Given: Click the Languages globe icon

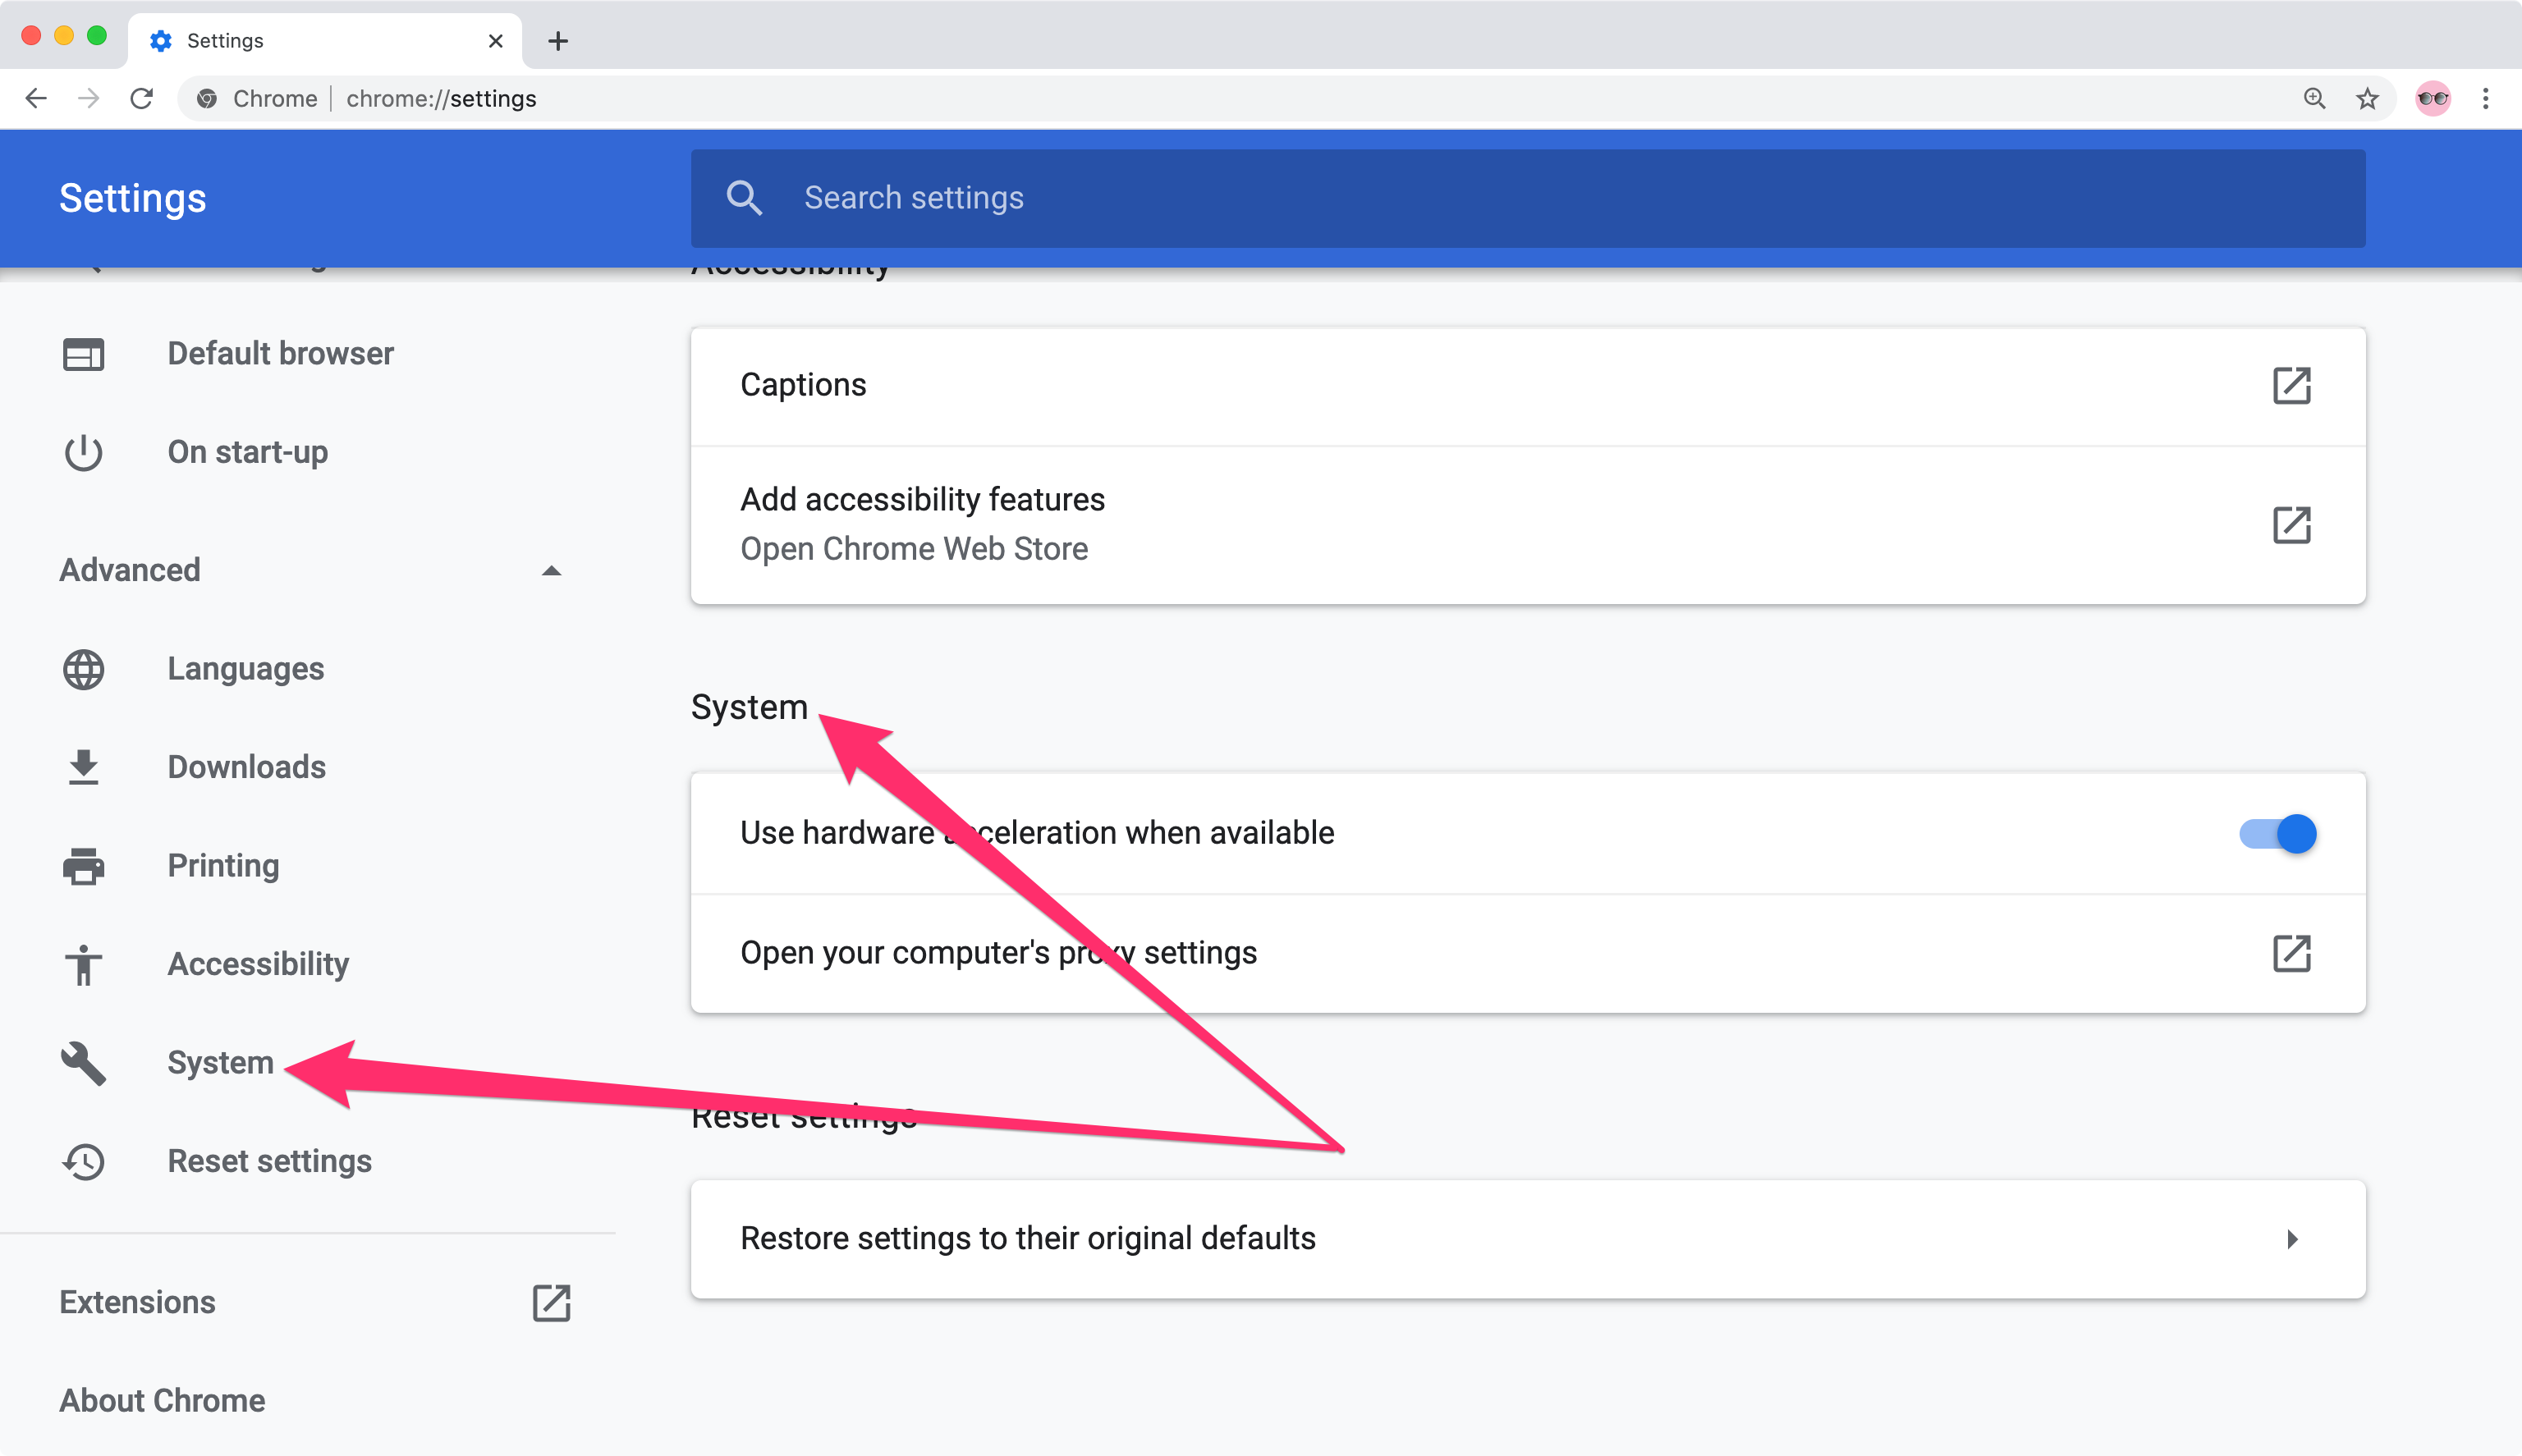Looking at the screenshot, I should pos(83,669).
